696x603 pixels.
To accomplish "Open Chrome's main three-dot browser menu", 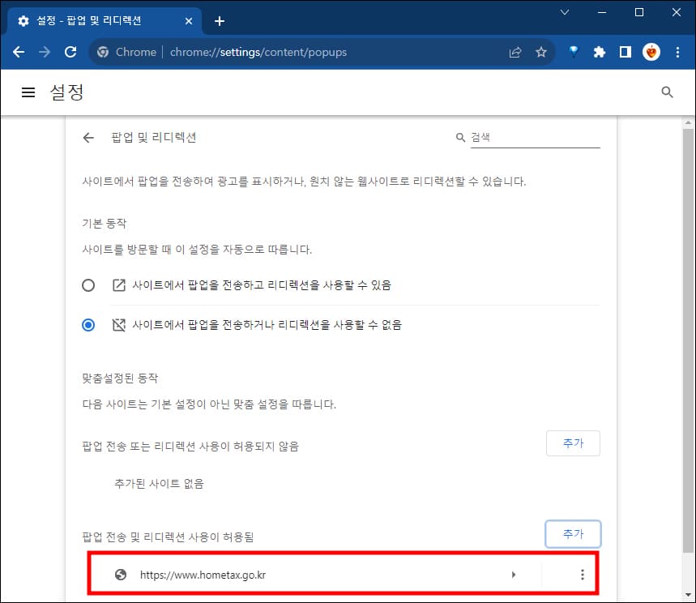I will 677,51.
